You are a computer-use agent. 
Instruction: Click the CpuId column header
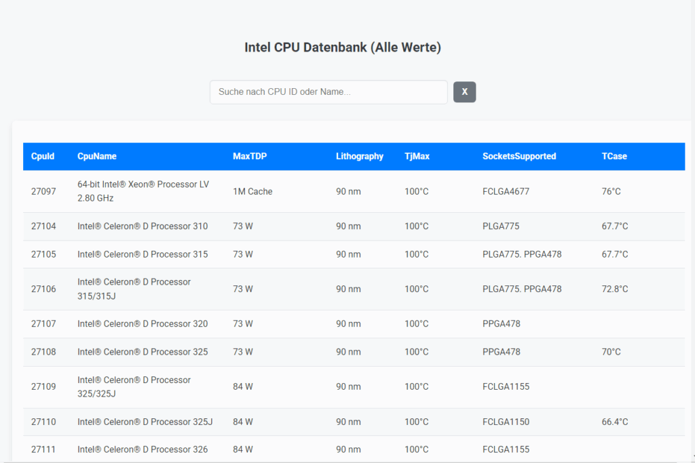pyautogui.click(x=43, y=156)
